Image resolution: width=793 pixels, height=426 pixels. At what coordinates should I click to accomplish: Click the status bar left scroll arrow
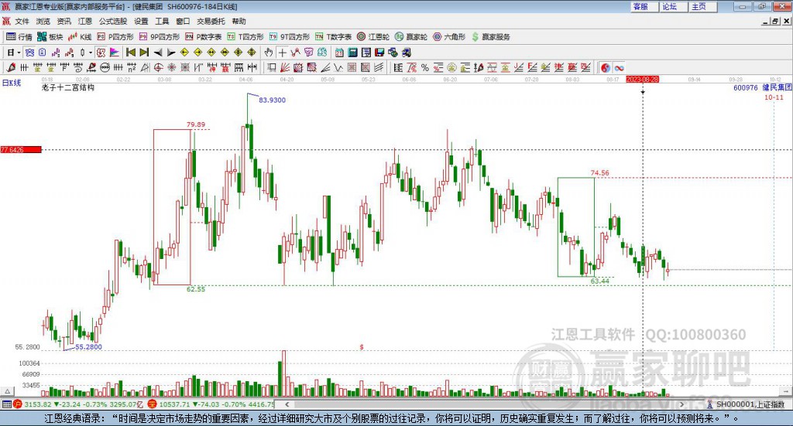(x=287, y=404)
